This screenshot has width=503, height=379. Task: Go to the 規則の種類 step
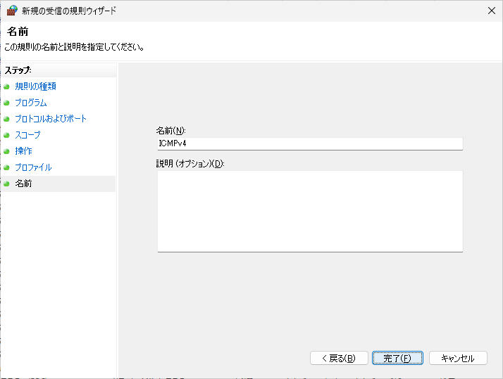(36, 86)
